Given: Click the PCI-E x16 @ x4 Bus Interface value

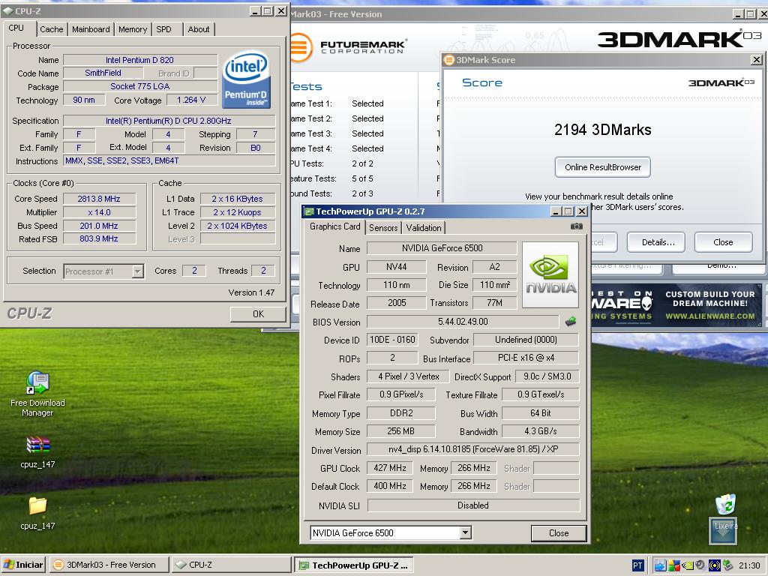Looking at the screenshot, I should coord(526,358).
